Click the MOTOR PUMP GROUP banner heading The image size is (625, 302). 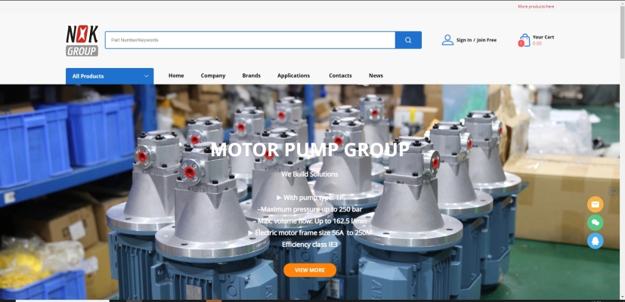click(310, 149)
